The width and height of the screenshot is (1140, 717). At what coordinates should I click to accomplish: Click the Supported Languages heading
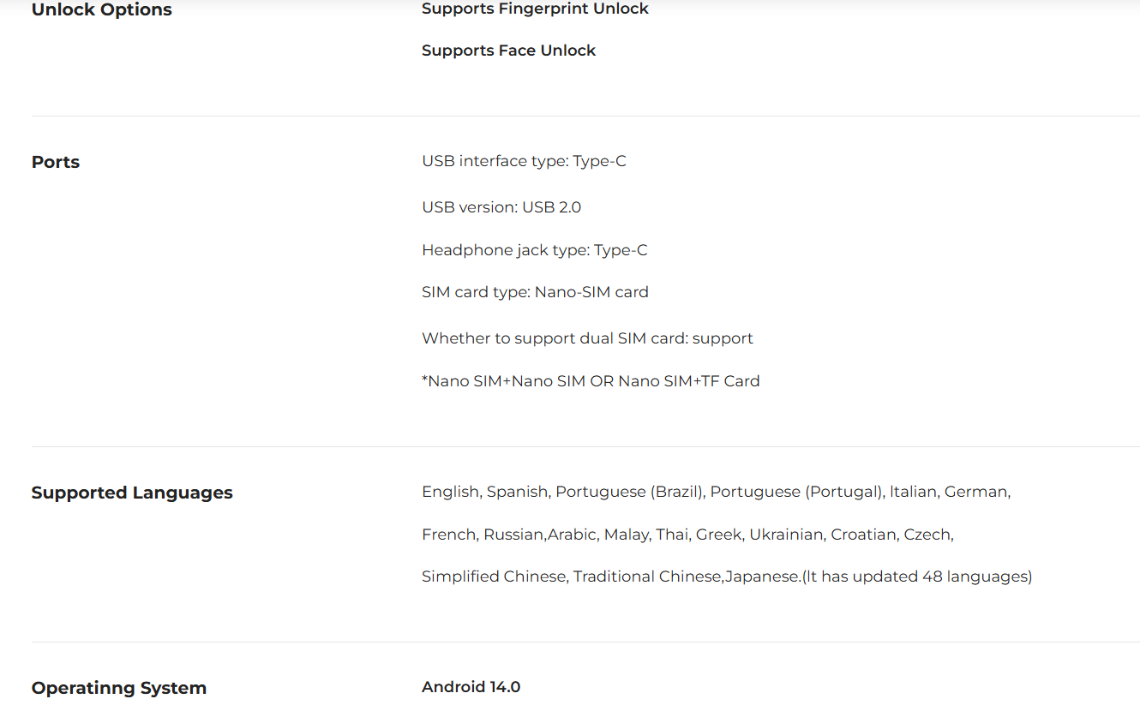click(132, 493)
